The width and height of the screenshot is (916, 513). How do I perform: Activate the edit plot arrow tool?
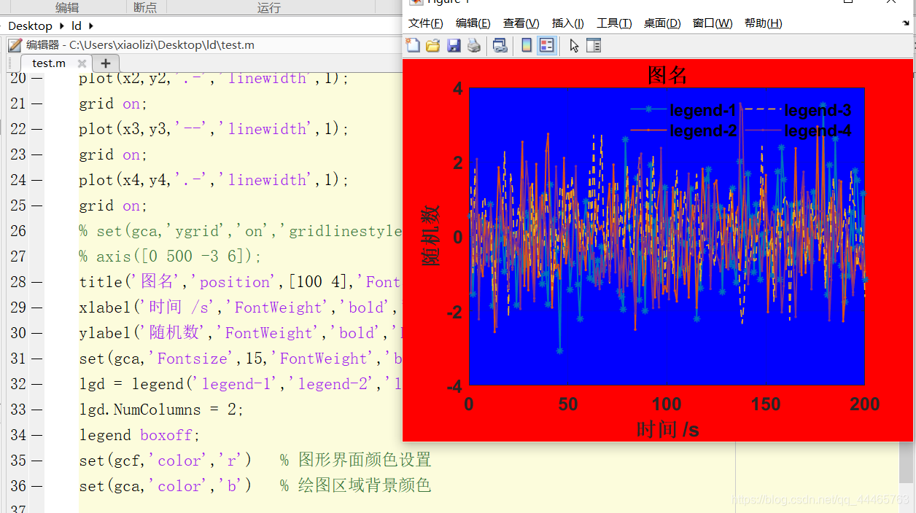pyautogui.click(x=574, y=46)
